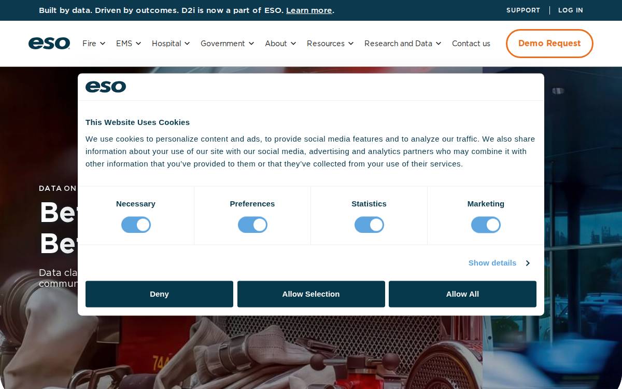Turn off the Statistics cookies switch
The width and height of the screenshot is (622, 389).
369,225
